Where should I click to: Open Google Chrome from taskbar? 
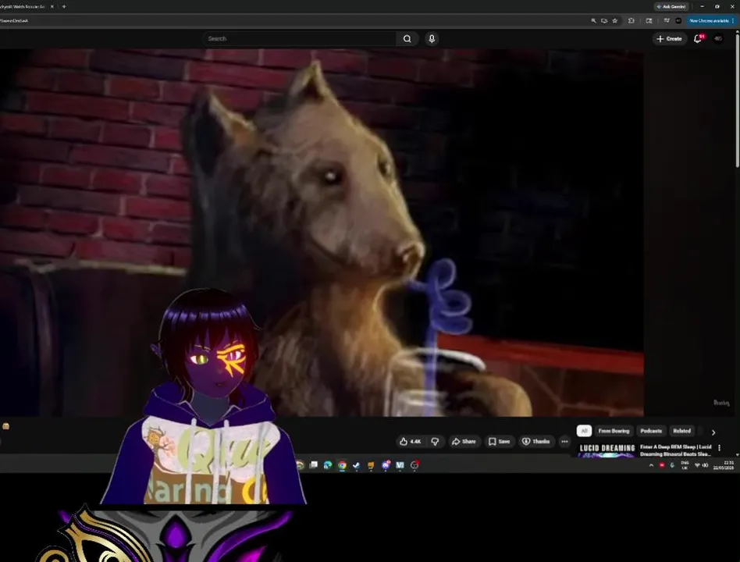(342, 465)
